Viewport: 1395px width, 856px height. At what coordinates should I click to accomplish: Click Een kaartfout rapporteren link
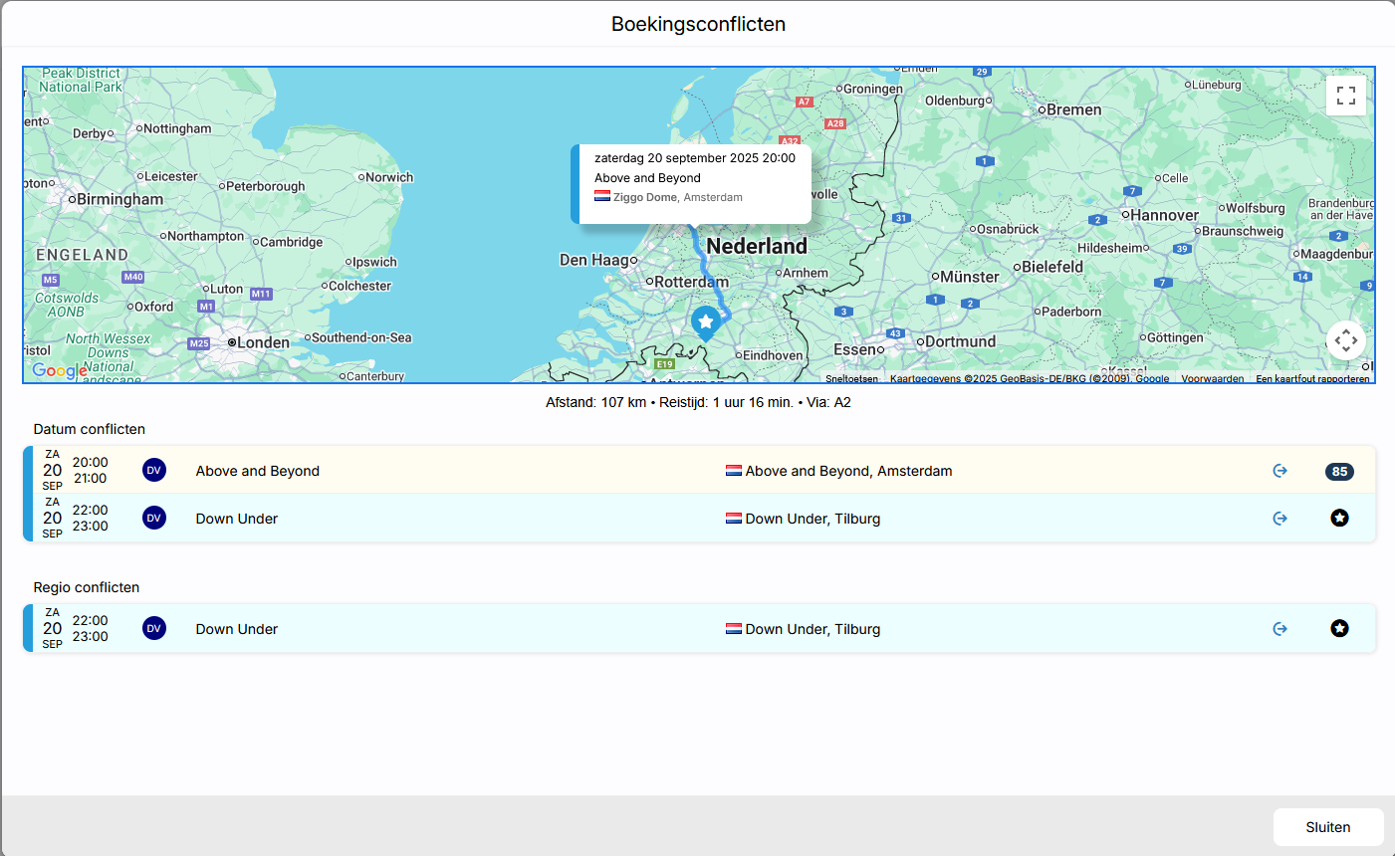pyautogui.click(x=1312, y=378)
